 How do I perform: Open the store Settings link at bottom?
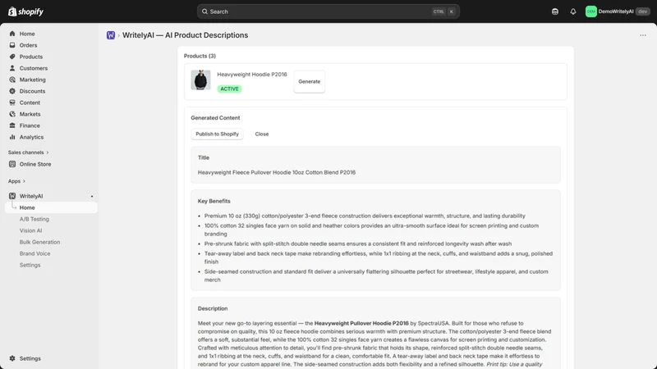point(30,358)
